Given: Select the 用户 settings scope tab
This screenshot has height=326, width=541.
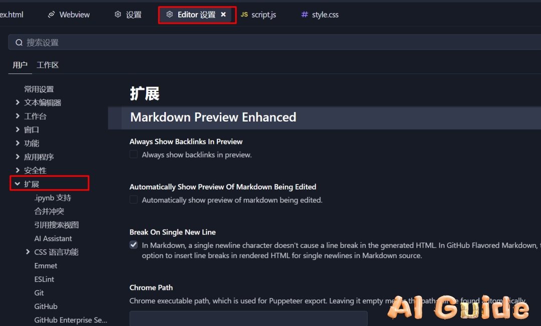Looking at the screenshot, I should (x=20, y=65).
